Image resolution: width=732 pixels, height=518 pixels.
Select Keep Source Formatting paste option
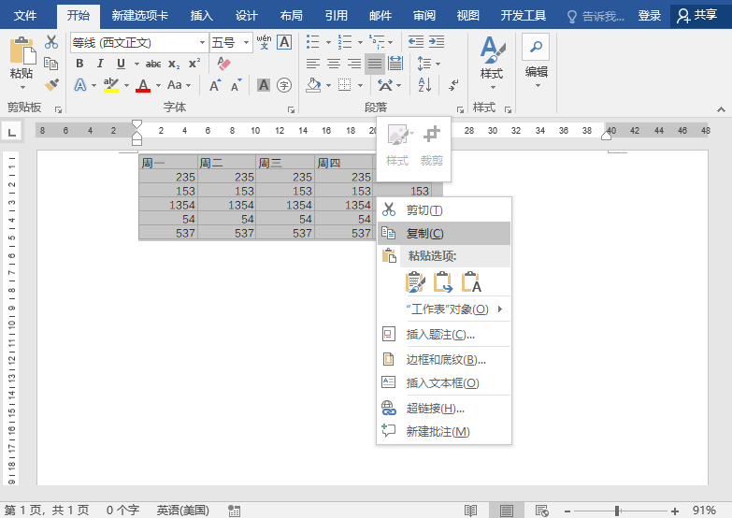click(x=416, y=282)
